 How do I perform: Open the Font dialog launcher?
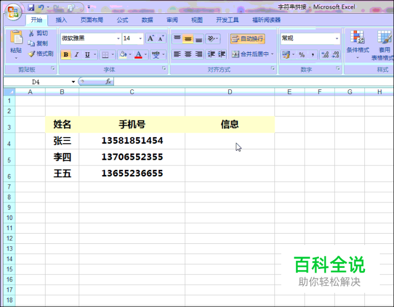tap(164, 68)
